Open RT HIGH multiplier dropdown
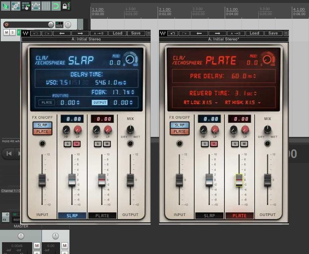Viewport: 309px width, 254px height. point(259,103)
